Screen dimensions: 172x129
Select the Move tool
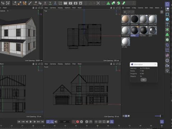[x=3, y=3]
